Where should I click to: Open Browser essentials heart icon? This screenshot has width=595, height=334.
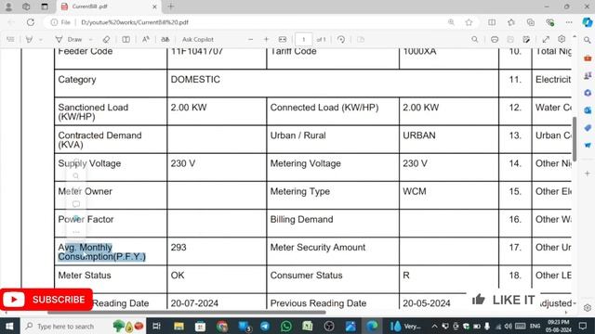pos(550,22)
